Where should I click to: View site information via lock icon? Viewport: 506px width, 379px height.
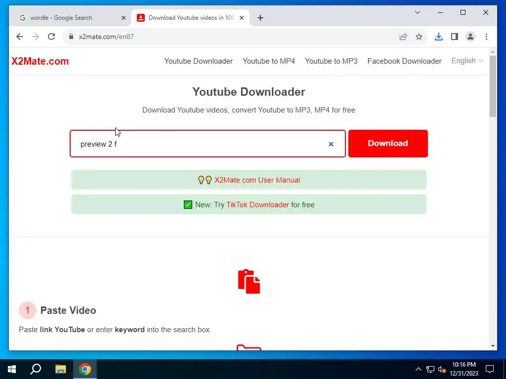click(71, 37)
